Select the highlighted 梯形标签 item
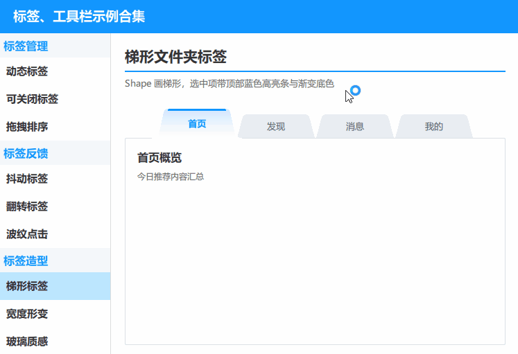This screenshot has width=518, height=354. click(x=55, y=286)
